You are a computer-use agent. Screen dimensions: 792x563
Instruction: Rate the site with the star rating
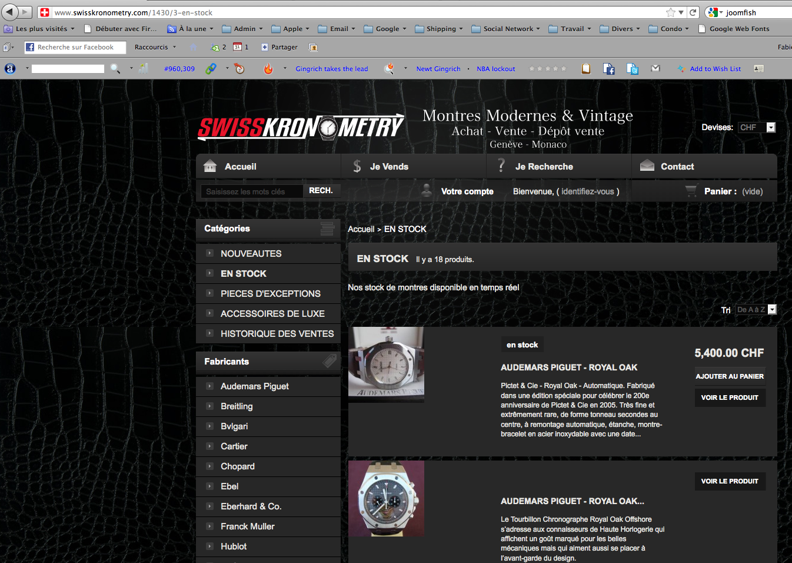[x=548, y=69]
